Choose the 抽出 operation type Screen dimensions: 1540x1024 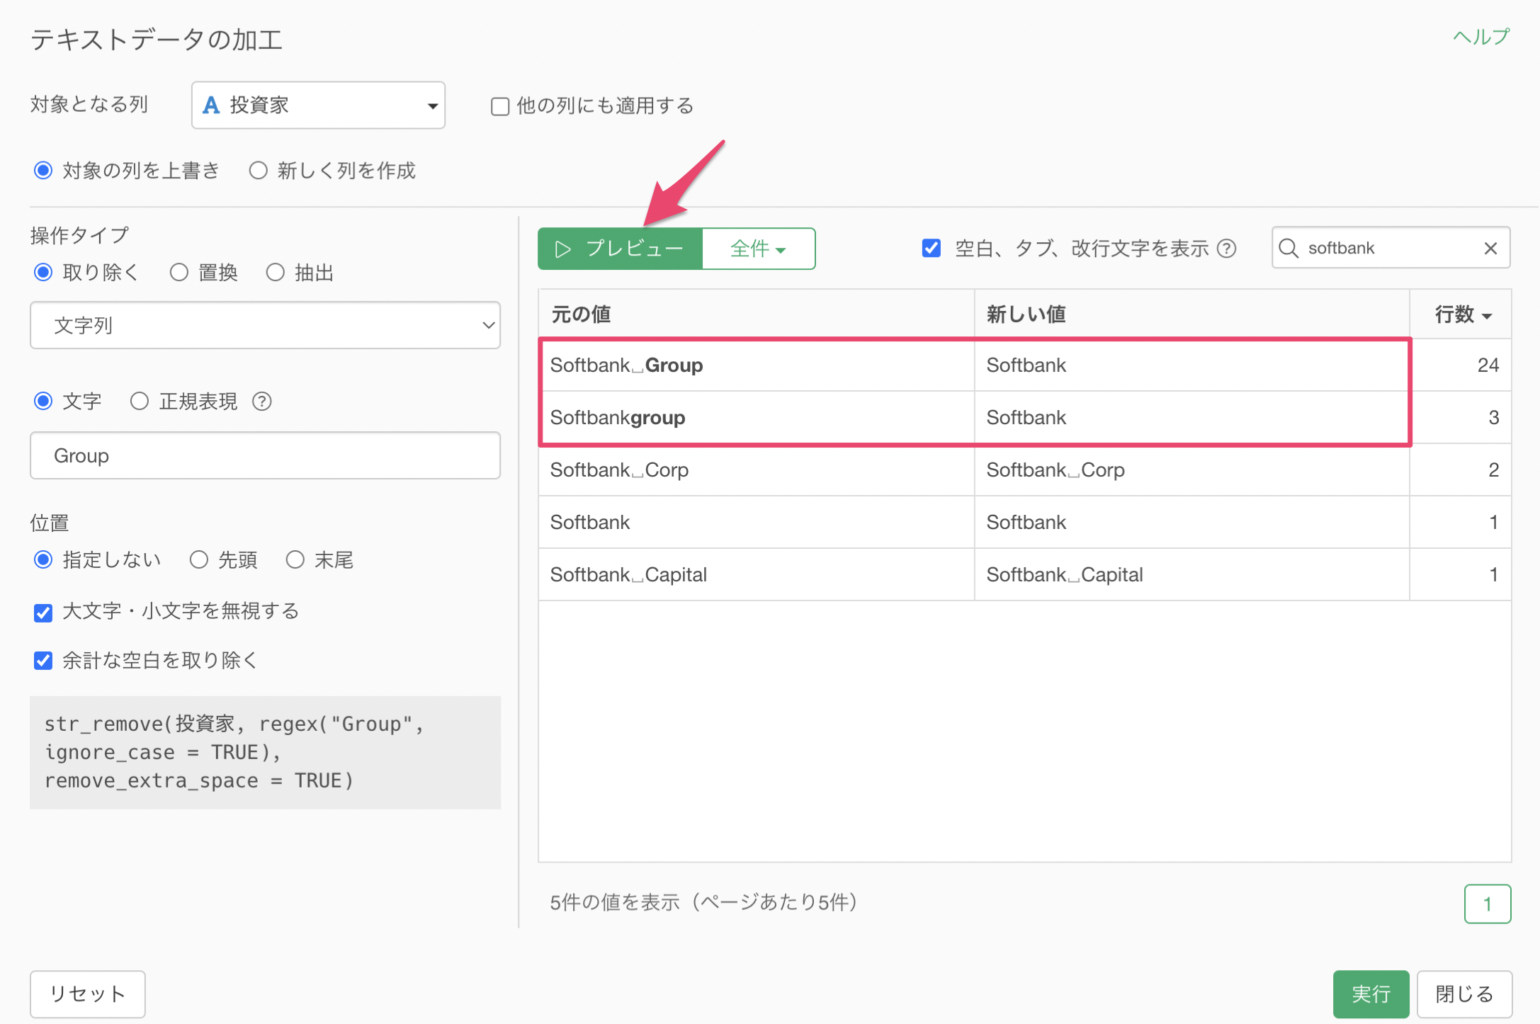point(276,273)
